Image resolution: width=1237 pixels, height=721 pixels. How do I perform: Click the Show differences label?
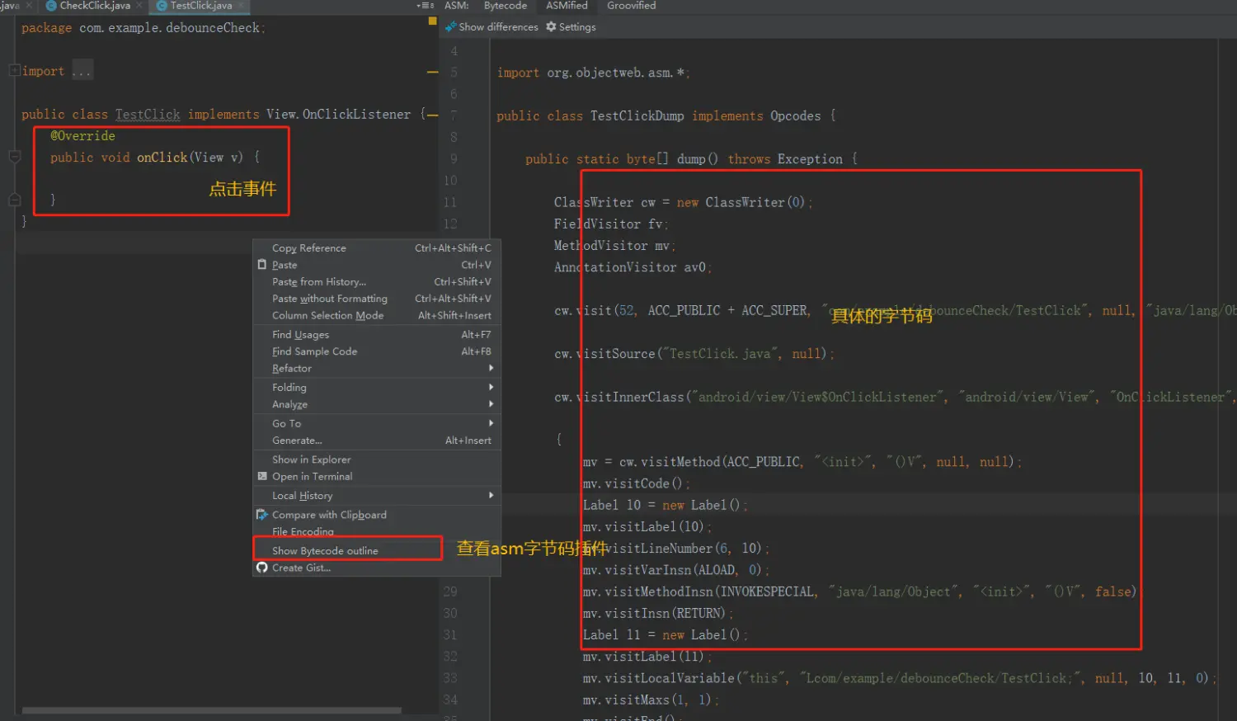click(x=498, y=27)
